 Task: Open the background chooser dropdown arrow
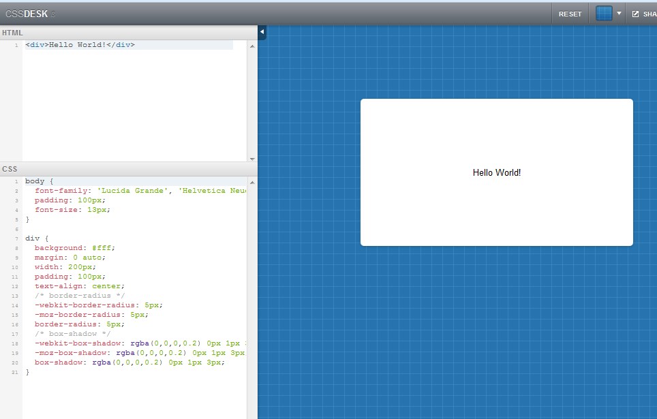(x=619, y=14)
